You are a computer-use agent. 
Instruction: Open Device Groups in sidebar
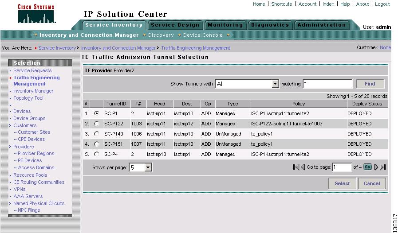pos(29,118)
